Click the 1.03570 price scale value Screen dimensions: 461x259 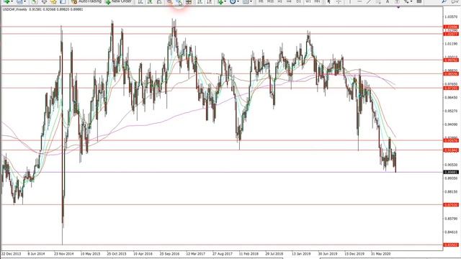451,17
